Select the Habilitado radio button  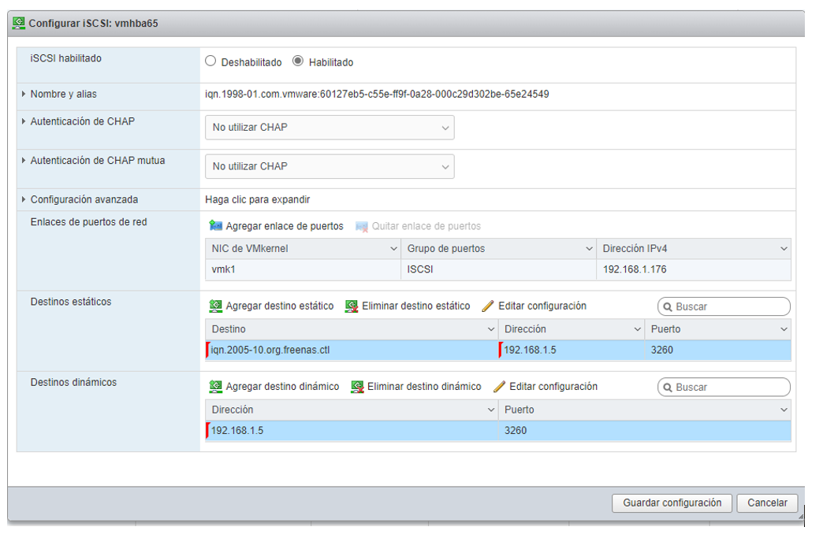pyautogui.click(x=298, y=61)
